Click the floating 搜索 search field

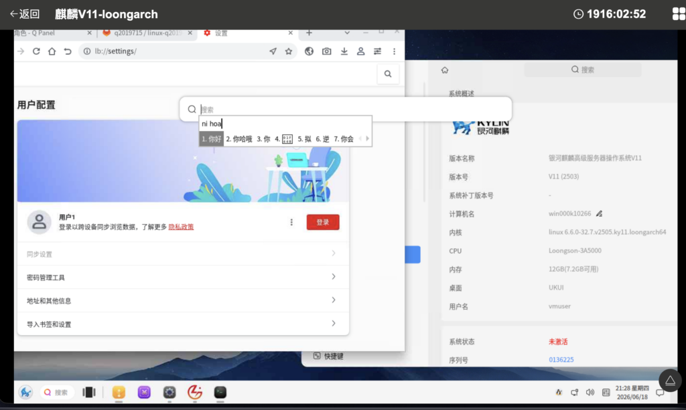pos(346,109)
